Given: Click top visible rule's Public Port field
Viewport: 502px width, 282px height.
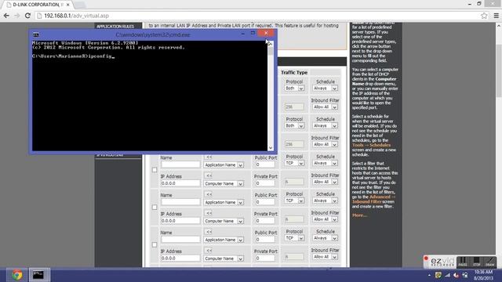Looking at the screenshot, I should tap(265, 164).
